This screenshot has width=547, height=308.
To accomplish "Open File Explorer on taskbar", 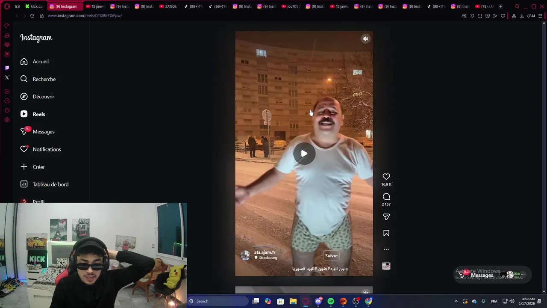I will click(x=293, y=301).
